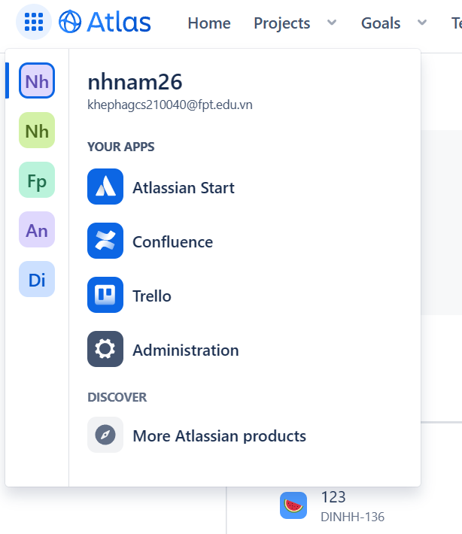The width and height of the screenshot is (462, 534).
Task: Click the DINHH-136 key text
Action: pos(352,517)
